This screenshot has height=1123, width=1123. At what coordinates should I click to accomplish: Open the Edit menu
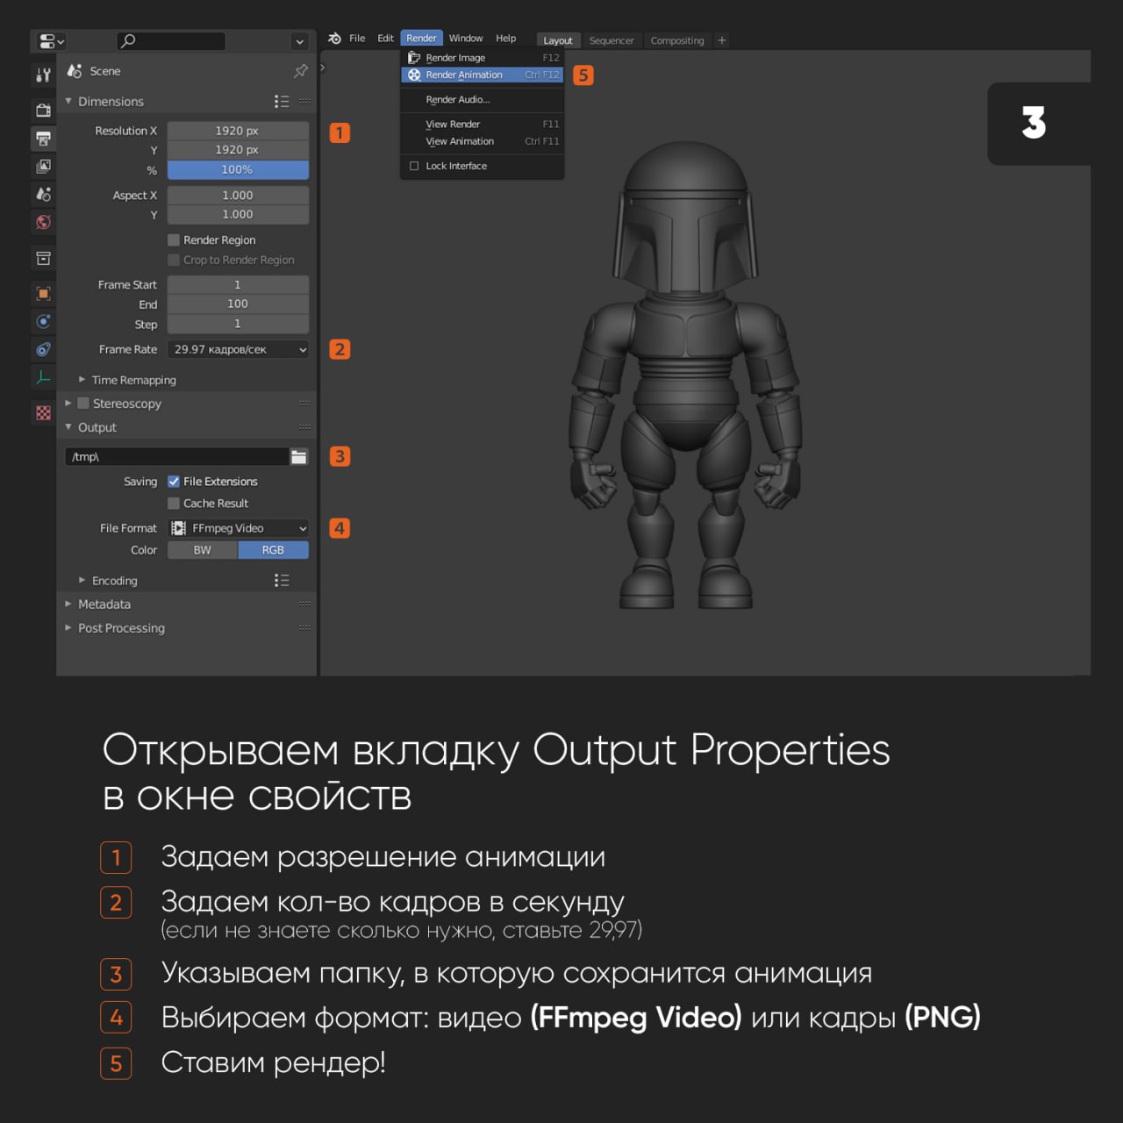coord(385,39)
